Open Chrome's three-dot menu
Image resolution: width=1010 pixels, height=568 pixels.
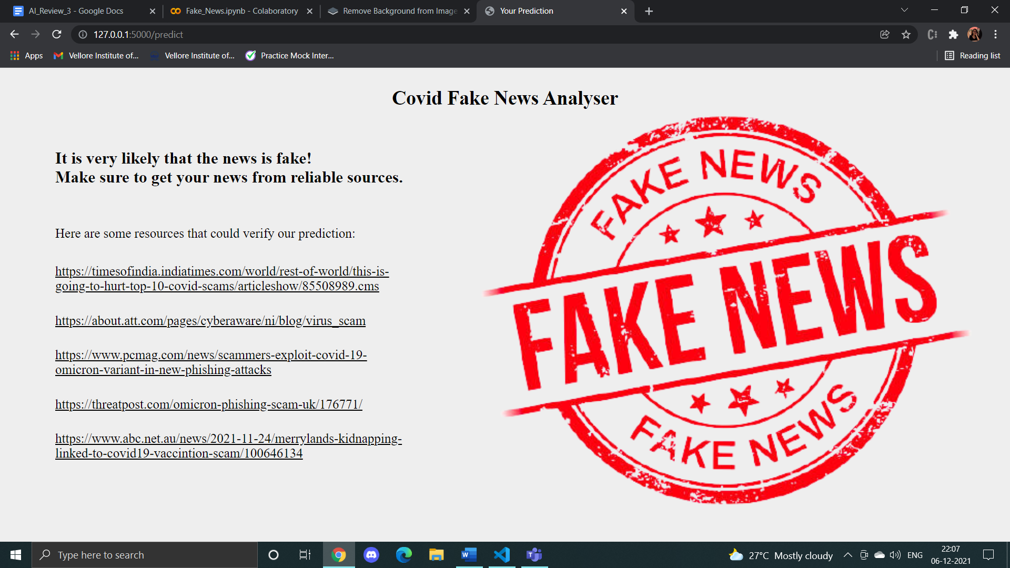pyautogui.click(x=996, y=34)
